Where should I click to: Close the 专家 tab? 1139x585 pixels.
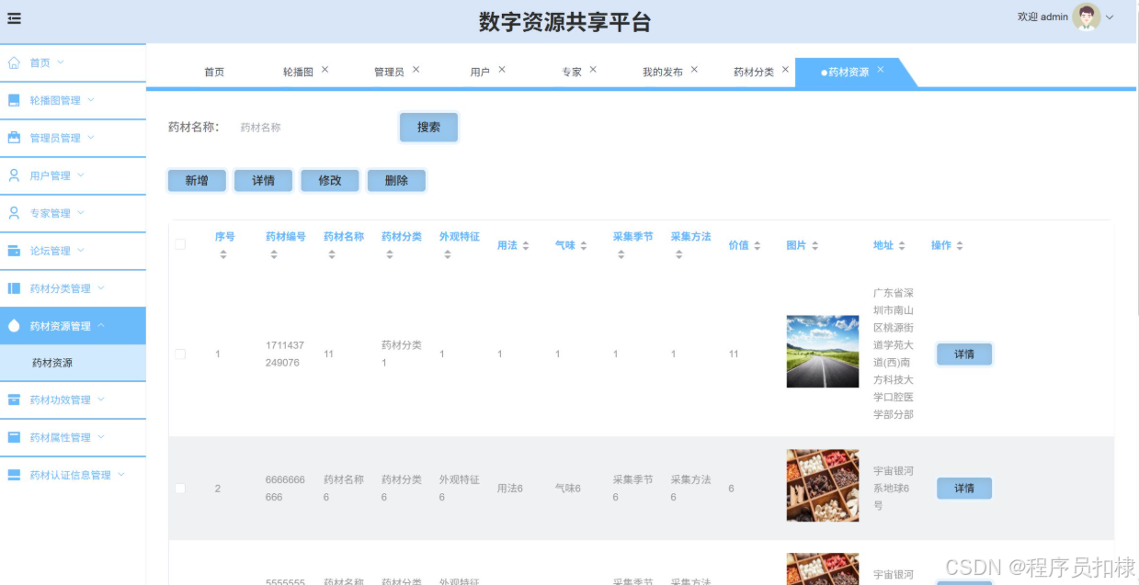[593, 70]
